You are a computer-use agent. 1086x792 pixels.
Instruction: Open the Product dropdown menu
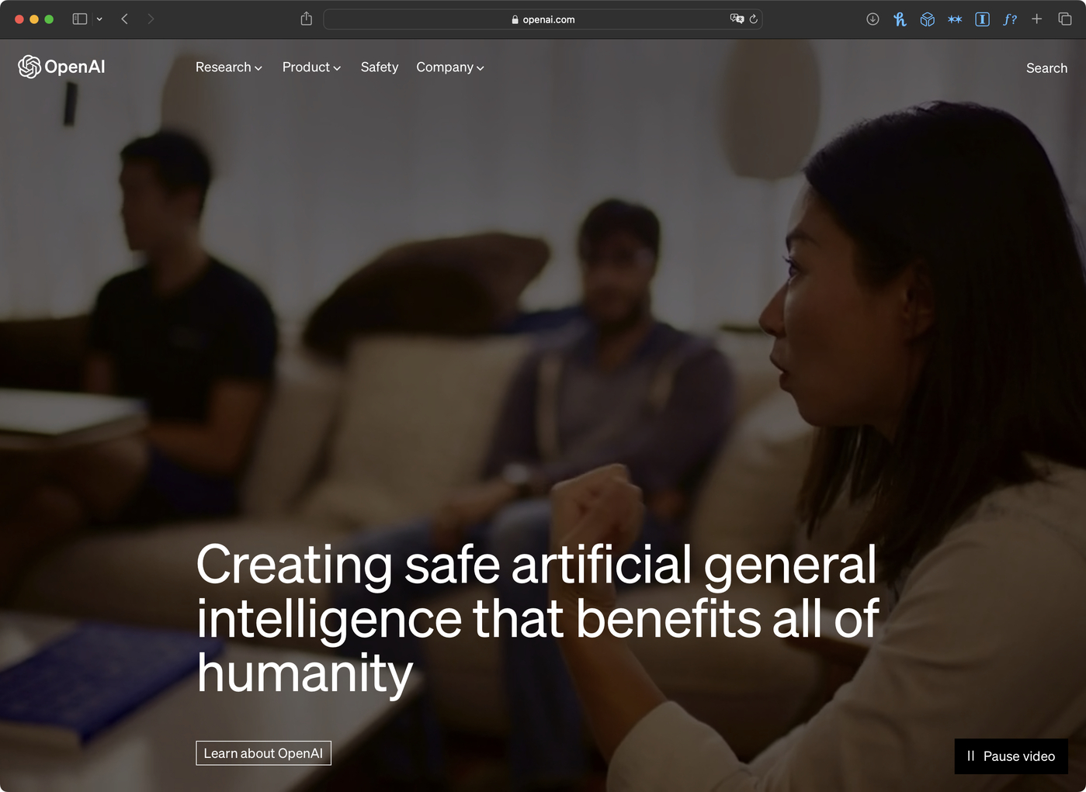(x=311, y=67)
